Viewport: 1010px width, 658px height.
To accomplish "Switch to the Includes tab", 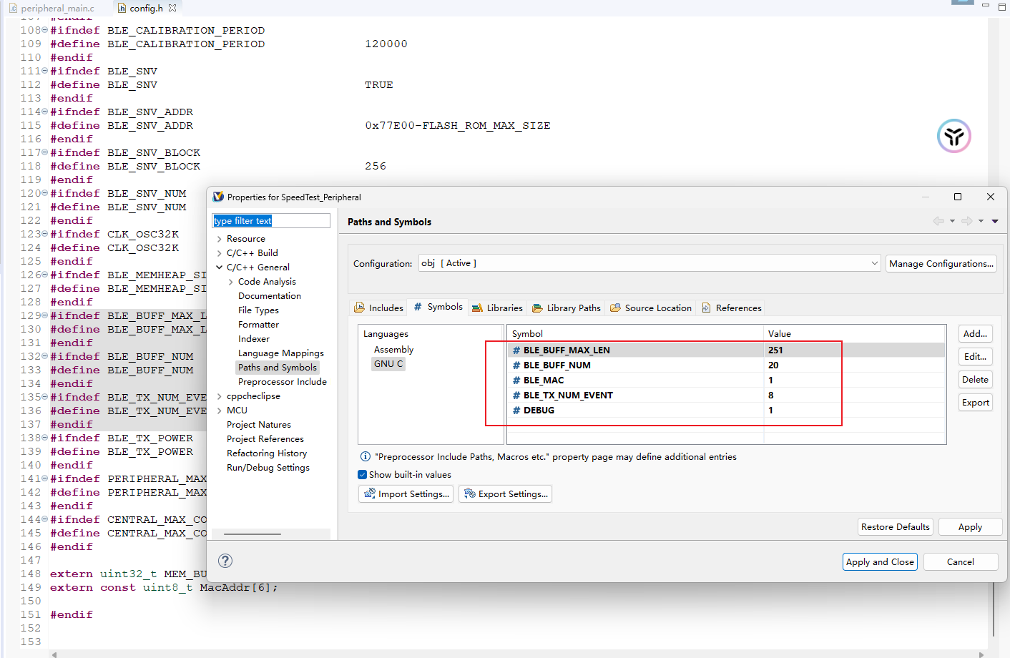I will (x=379, y=308).
